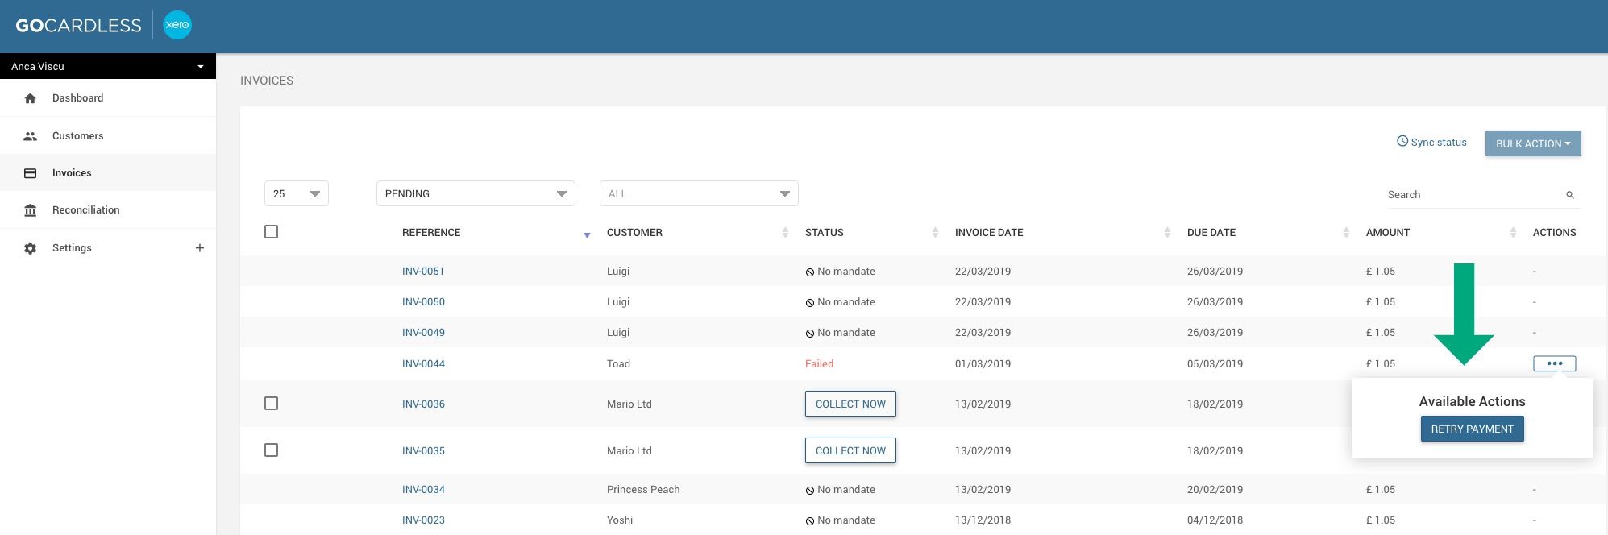Click No mandate status for INV-0034
The image size is (1608, 535).
pyautogui.click(x=840, y=490)
